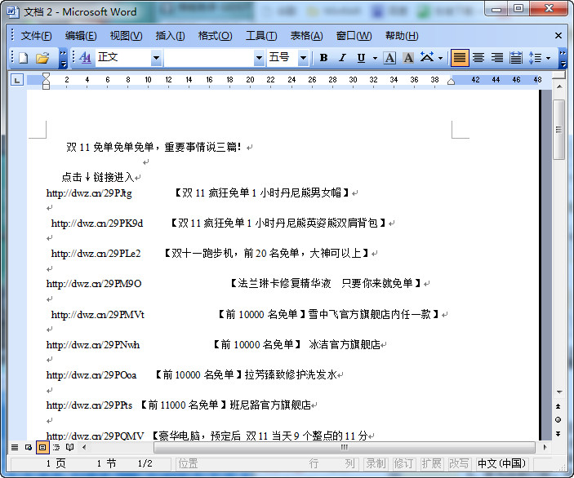The height and width of the screenshot is (478, 574).
Task: Open the 格式(O) menu
Action: pyautogui.click(x=215, y=36)
